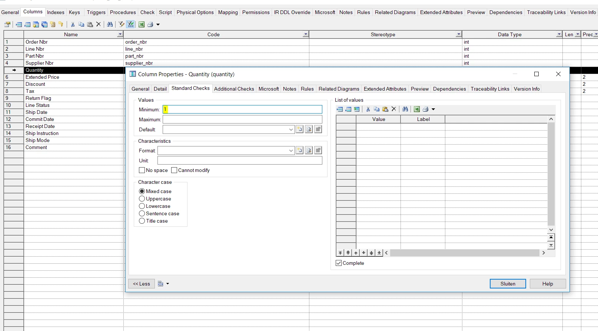Click Delete icon in List of values toolbar
The image size is (598, 331).
(394, 109)
